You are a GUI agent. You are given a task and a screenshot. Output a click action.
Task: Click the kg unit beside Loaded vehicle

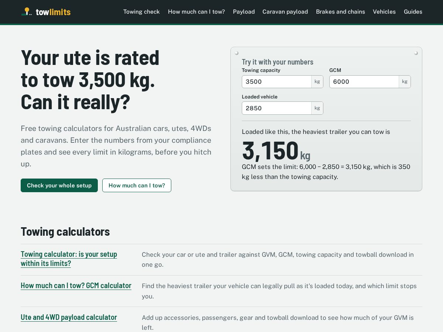click(317, 108)
